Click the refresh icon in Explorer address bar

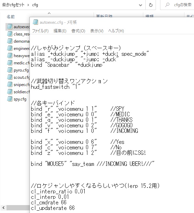(151, 5)
